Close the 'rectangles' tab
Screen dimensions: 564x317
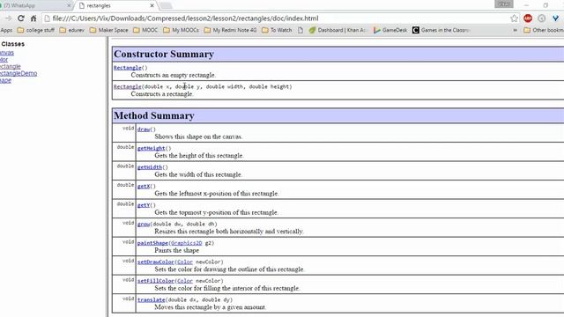(x=152, y=6)
